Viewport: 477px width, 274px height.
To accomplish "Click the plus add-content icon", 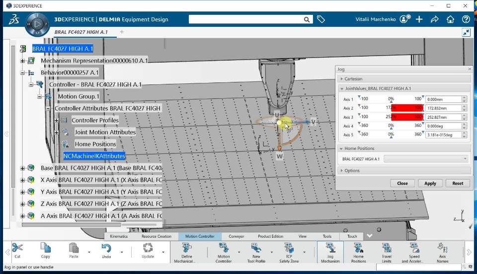I will click(419, 19).
